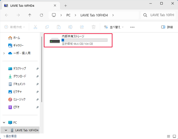The width and height of the screenshot is (178, 139).
Task: Refresh the current folder view
Action: (41, 15)
